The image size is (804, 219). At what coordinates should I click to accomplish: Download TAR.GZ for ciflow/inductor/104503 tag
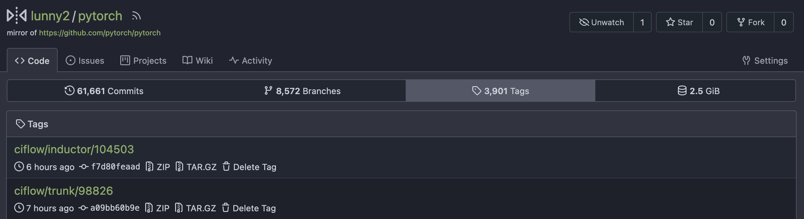click(196, 167)
